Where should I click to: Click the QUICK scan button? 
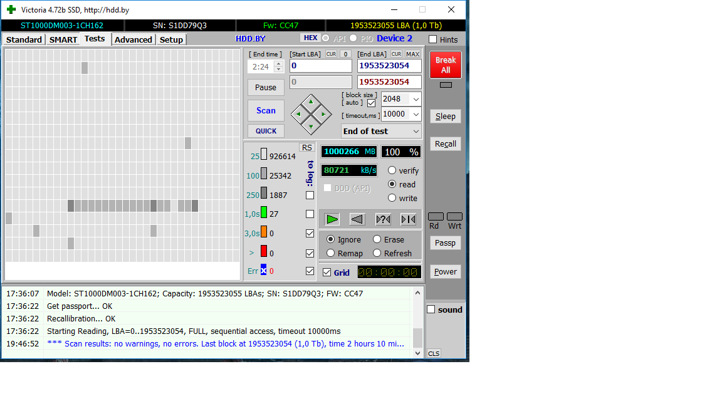[266, 131]
